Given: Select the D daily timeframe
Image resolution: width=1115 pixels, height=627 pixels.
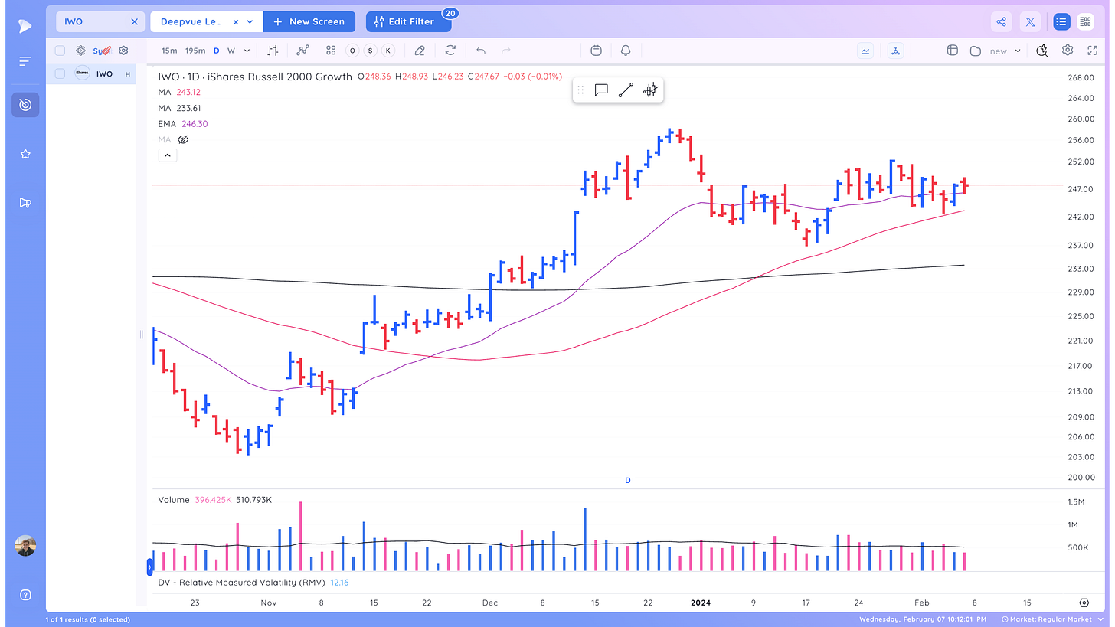Looking at the screenshot, I should click(216, 51).
